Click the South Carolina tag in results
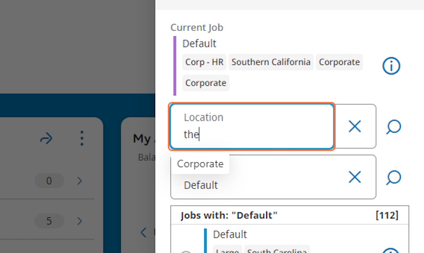Screen dimensions: 424x253 pos(277,249)
